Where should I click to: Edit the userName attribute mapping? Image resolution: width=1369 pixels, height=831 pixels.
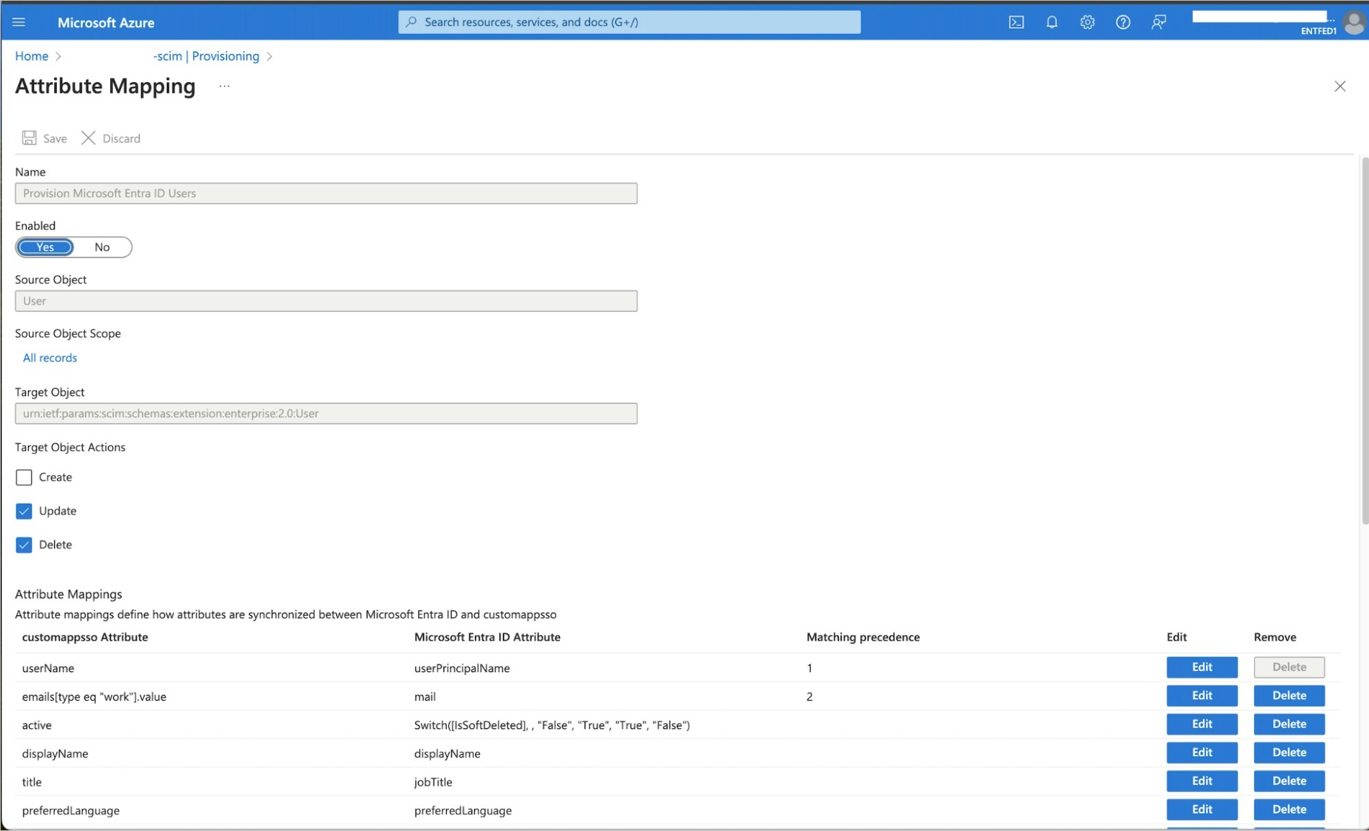pyautogui.click(x=1202, y=667)
